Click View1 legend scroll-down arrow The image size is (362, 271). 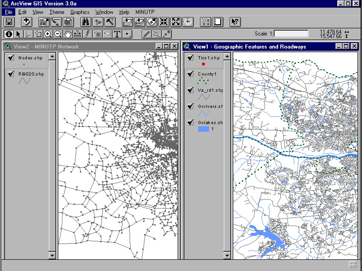[x=227, y=255]
